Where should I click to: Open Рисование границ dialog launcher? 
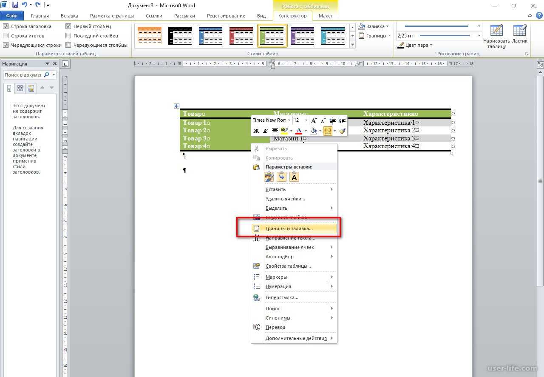(x=527, y=54)
